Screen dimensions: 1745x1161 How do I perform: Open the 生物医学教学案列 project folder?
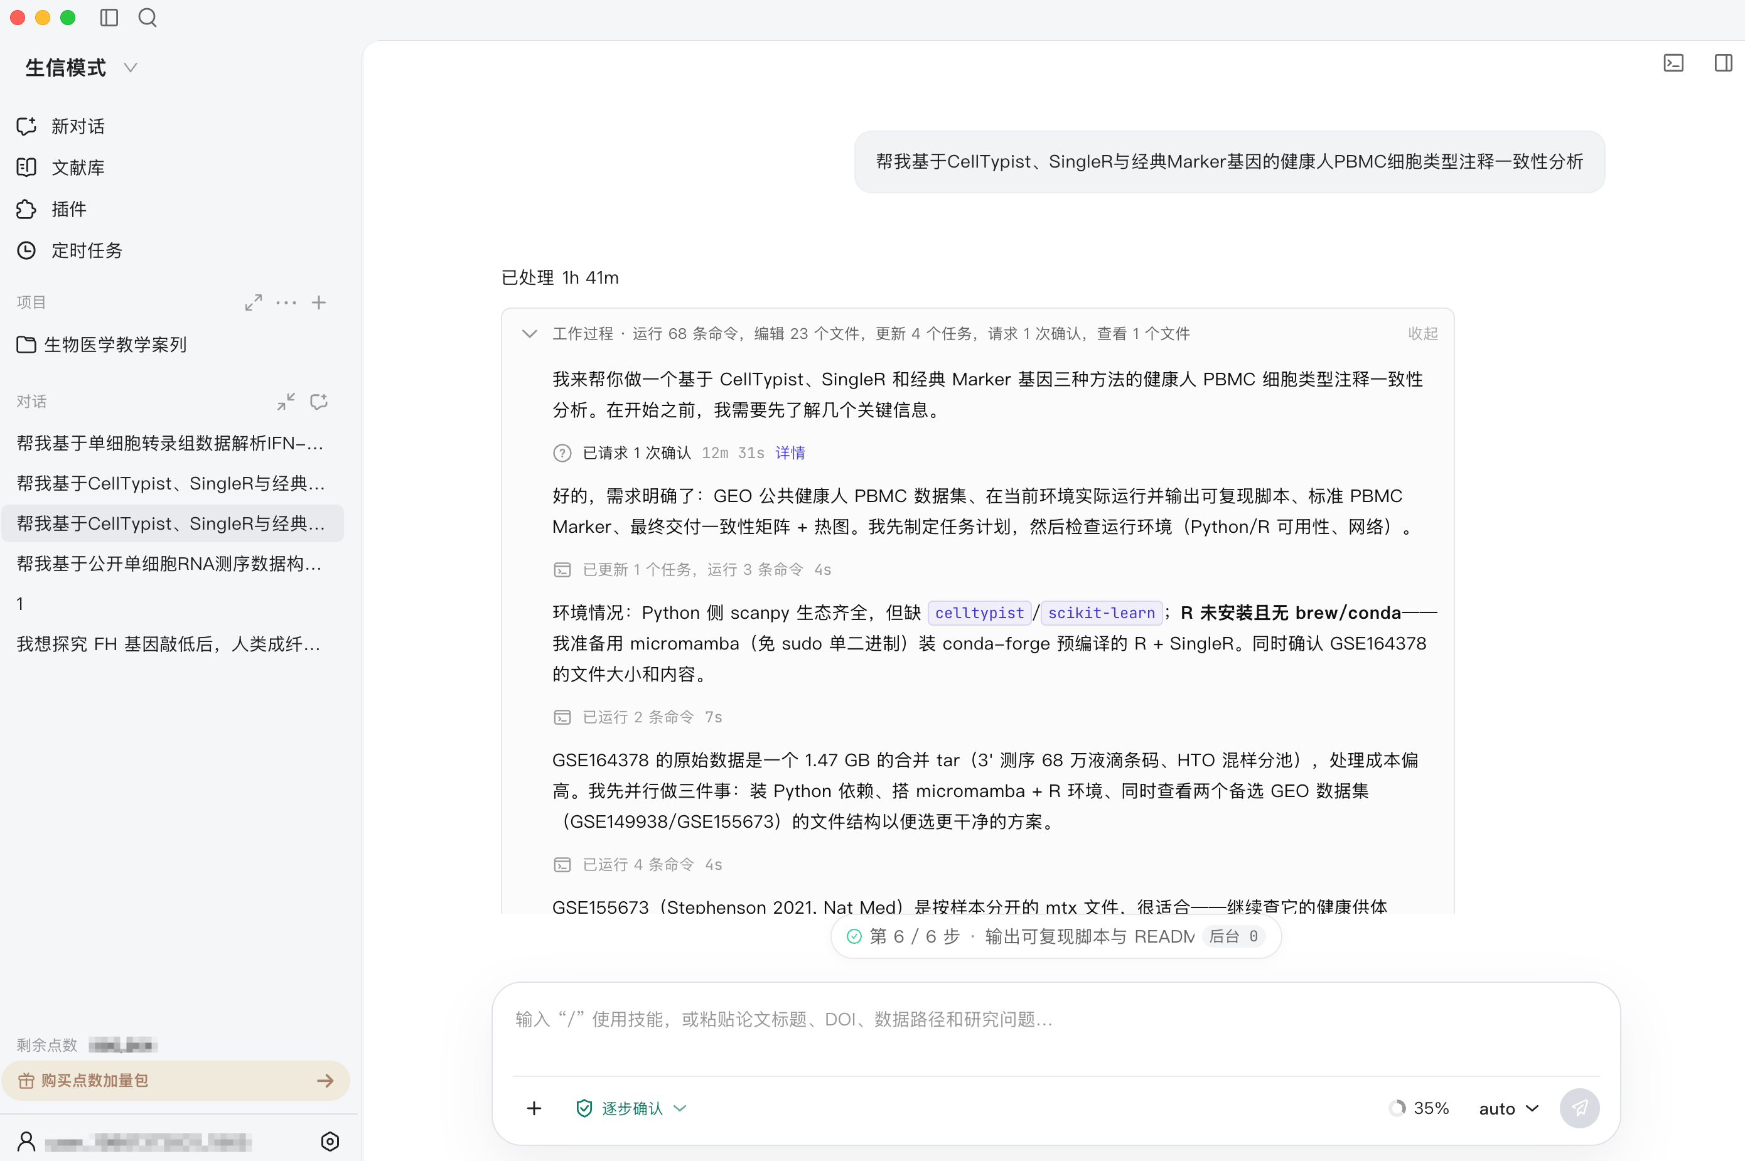(102, 345)
